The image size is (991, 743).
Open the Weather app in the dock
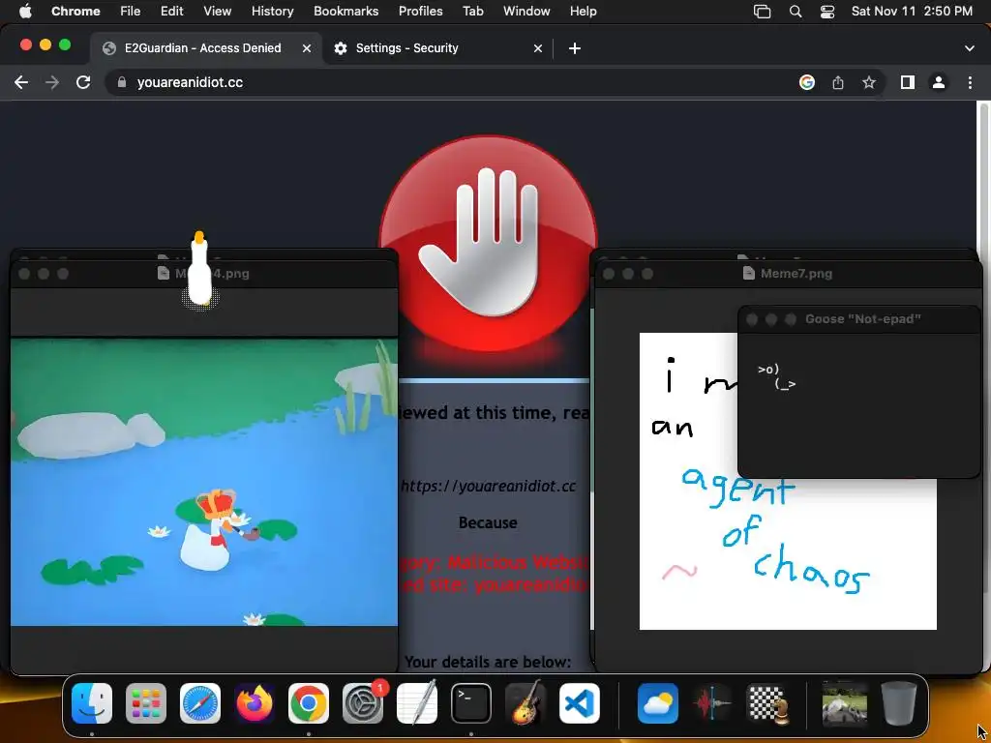[x=658, y=703]
